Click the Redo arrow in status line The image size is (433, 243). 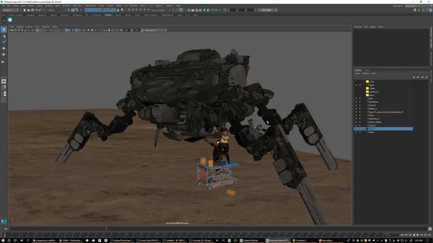coord(40,10)
